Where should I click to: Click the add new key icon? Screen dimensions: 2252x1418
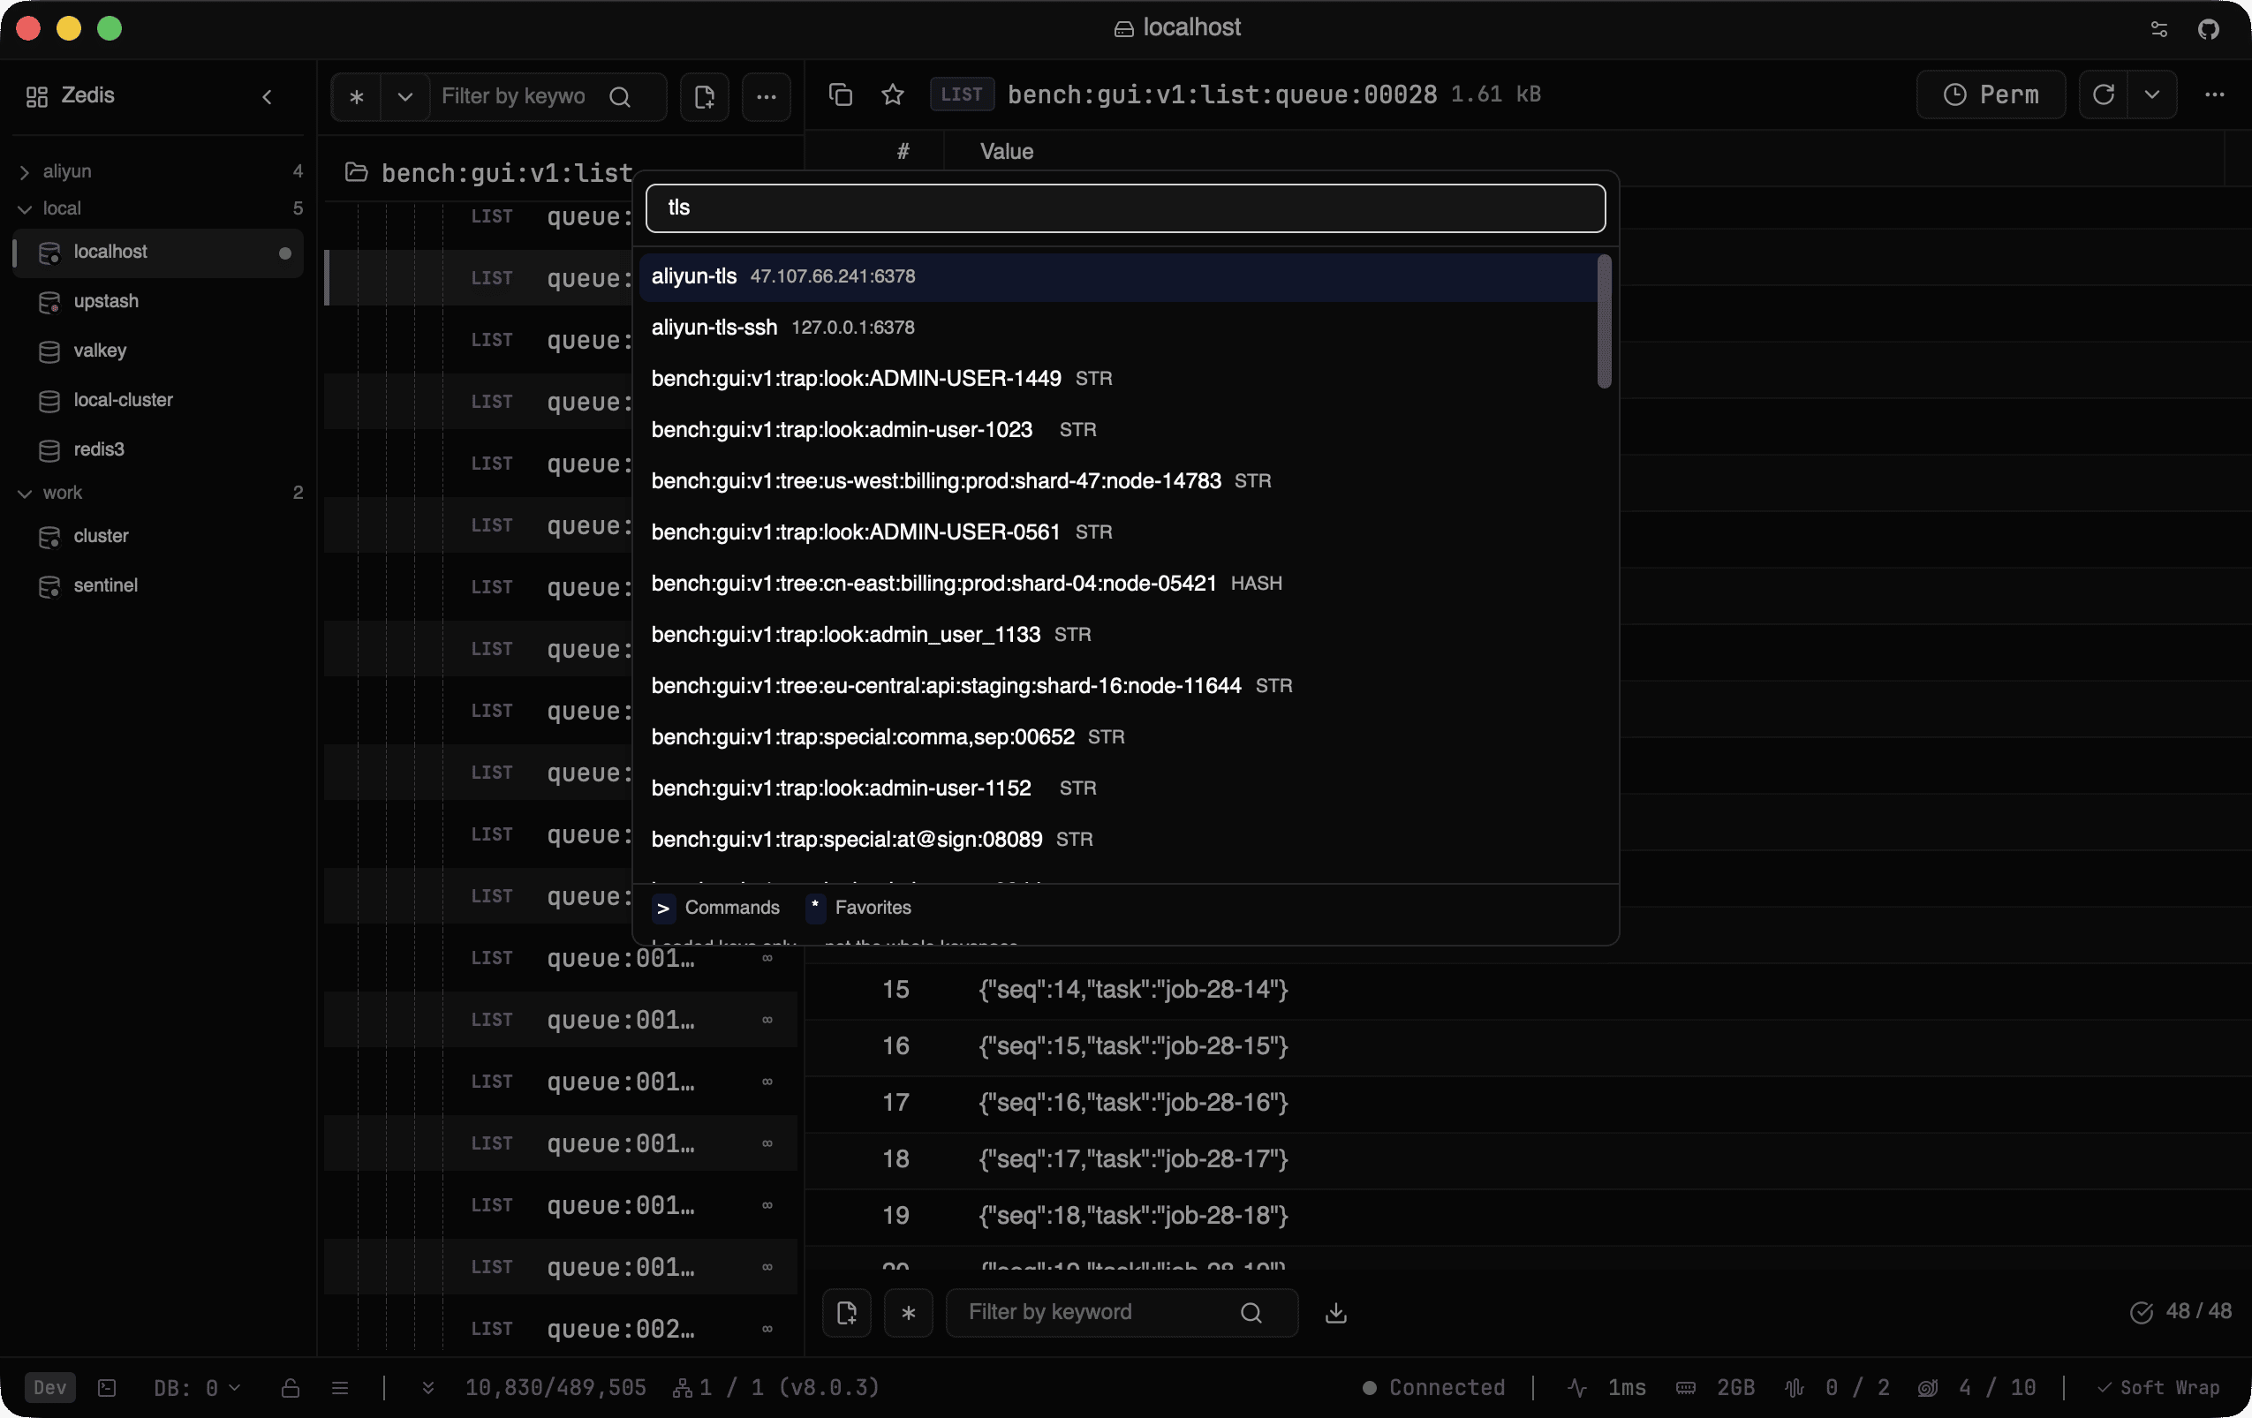click(704, 96)
